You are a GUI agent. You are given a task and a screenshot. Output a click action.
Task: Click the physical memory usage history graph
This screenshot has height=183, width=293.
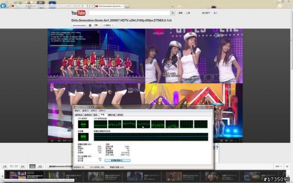click(x=151, y=137)
